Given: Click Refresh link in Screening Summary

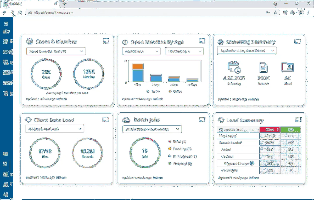Looking at the screenshot, I should (x=254, y=99).
